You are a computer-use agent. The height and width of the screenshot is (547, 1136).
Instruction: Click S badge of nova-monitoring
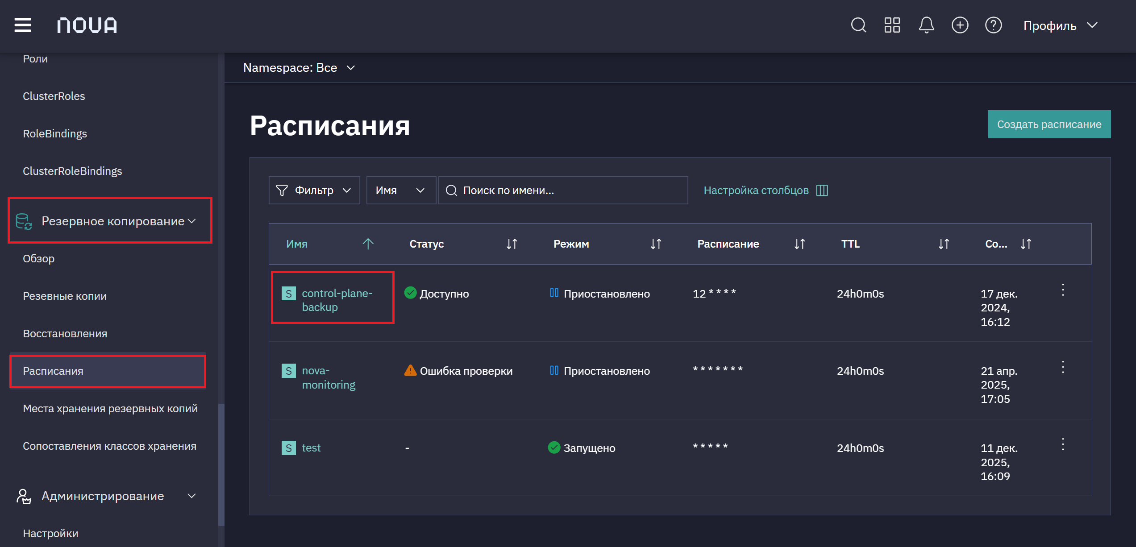(289, 371)
